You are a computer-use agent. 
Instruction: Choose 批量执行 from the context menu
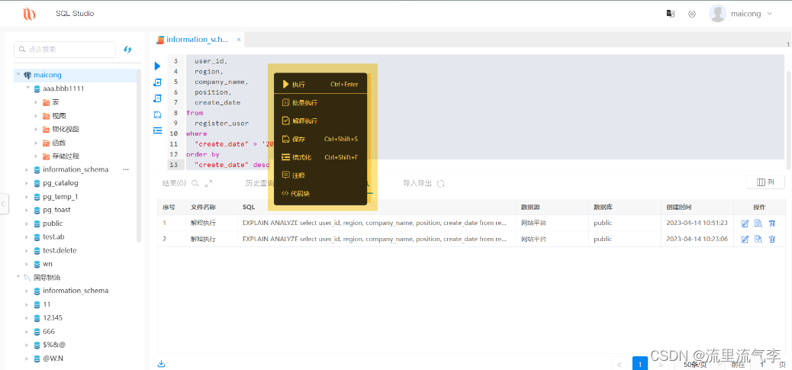[x=320, y=103]
